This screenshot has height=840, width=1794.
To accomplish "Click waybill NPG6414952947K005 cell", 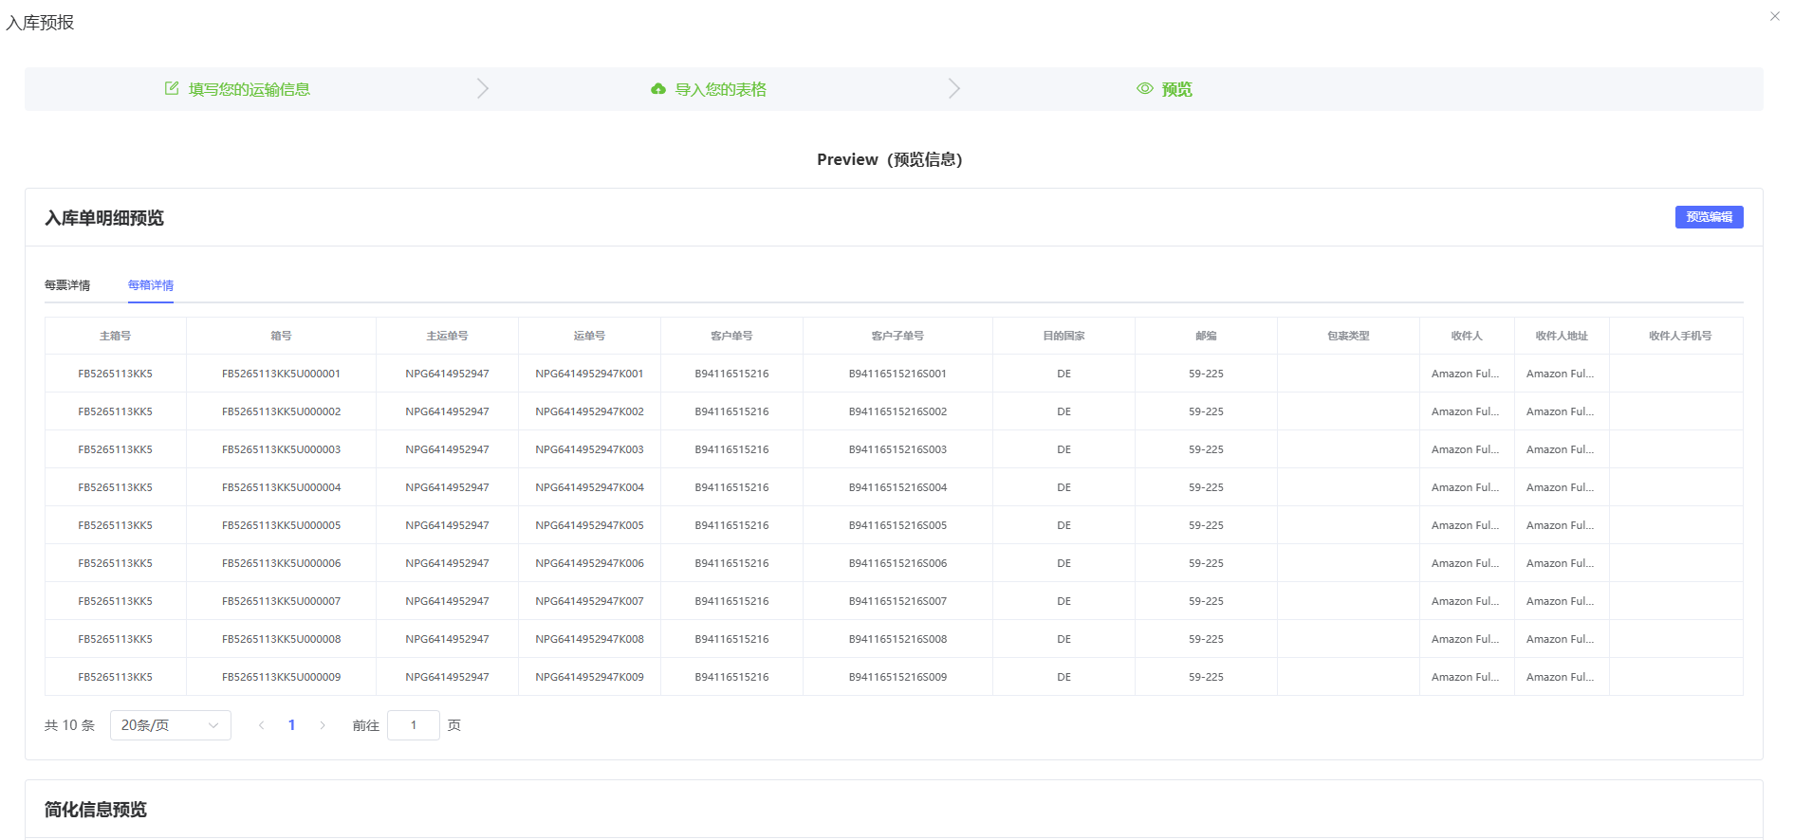I will (x=589, y=525).
